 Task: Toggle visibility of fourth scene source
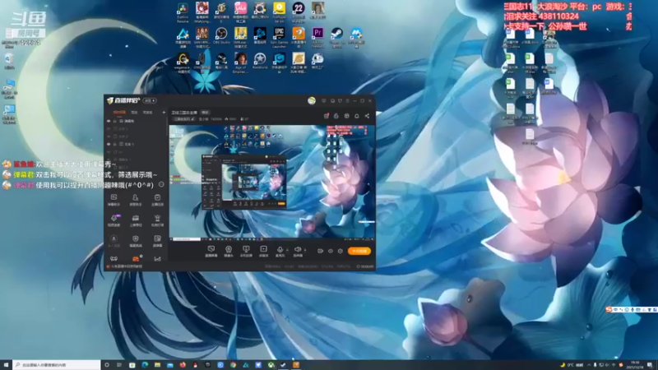pos(109,144)
